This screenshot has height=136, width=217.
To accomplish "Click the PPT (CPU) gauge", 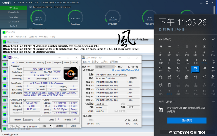I will 113,18.
